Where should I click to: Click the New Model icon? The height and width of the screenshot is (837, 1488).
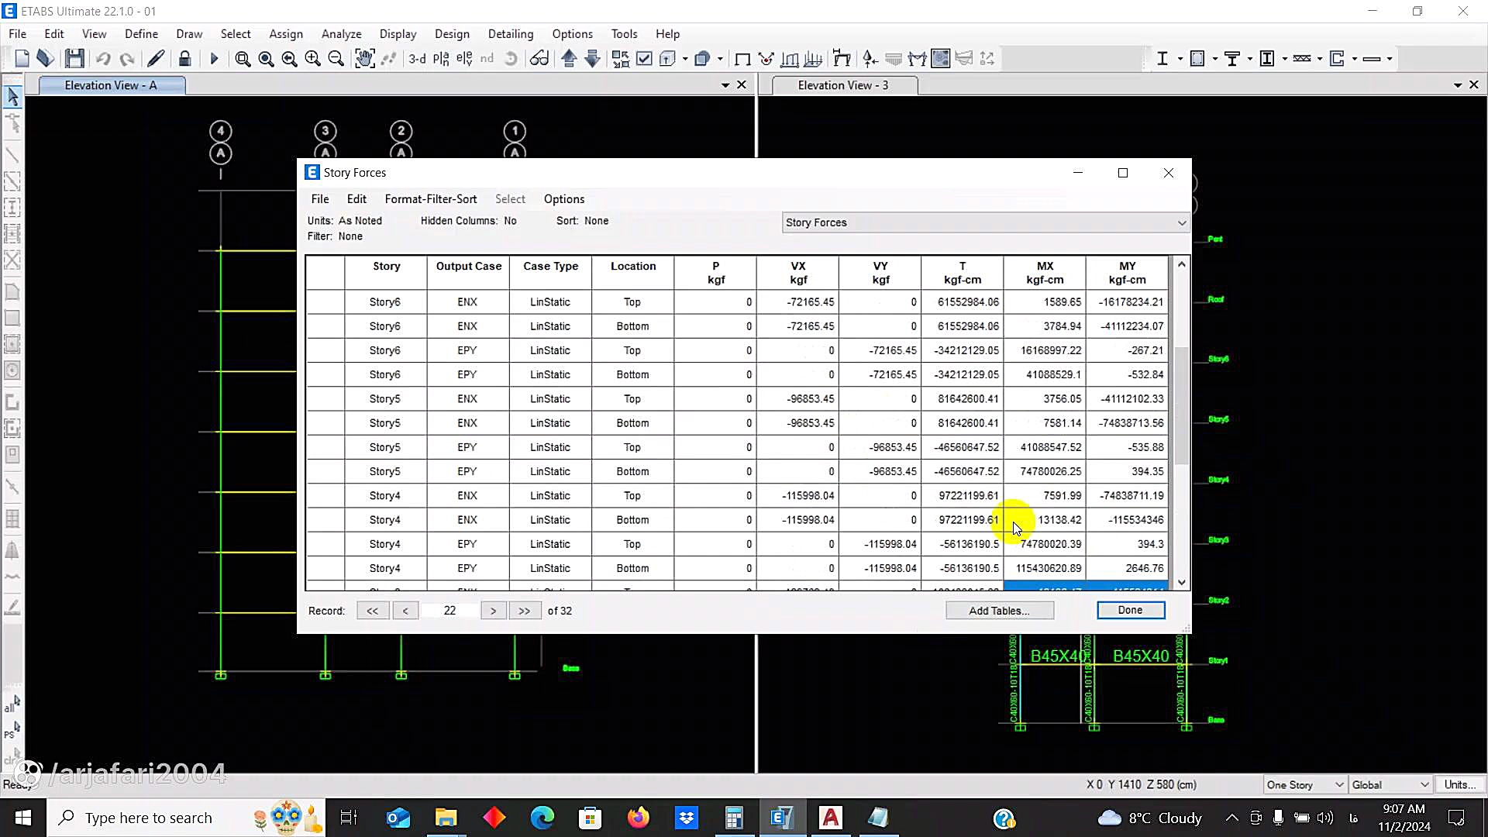coord(22,59)
